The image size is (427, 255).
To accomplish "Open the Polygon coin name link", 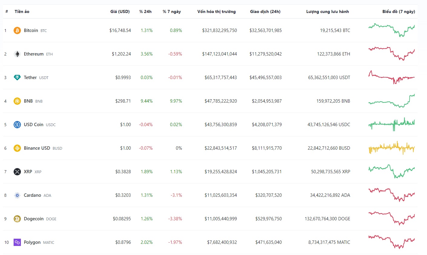I will click(x=32, y=242).
